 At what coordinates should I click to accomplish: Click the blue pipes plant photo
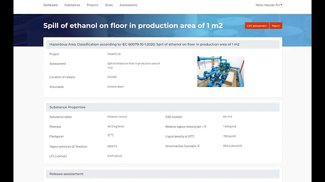click(x=221, y=72)
